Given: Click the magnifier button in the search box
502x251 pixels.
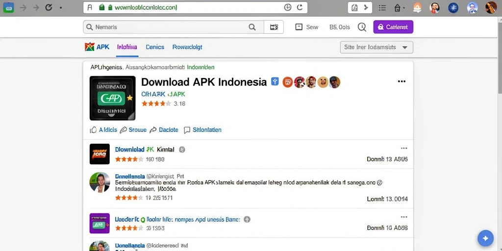Looking at the screenshot, I should tap(252, 27).
